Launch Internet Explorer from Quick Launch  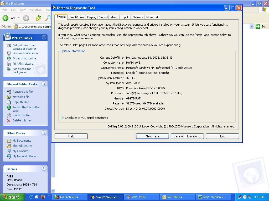(x=31, y=197)
